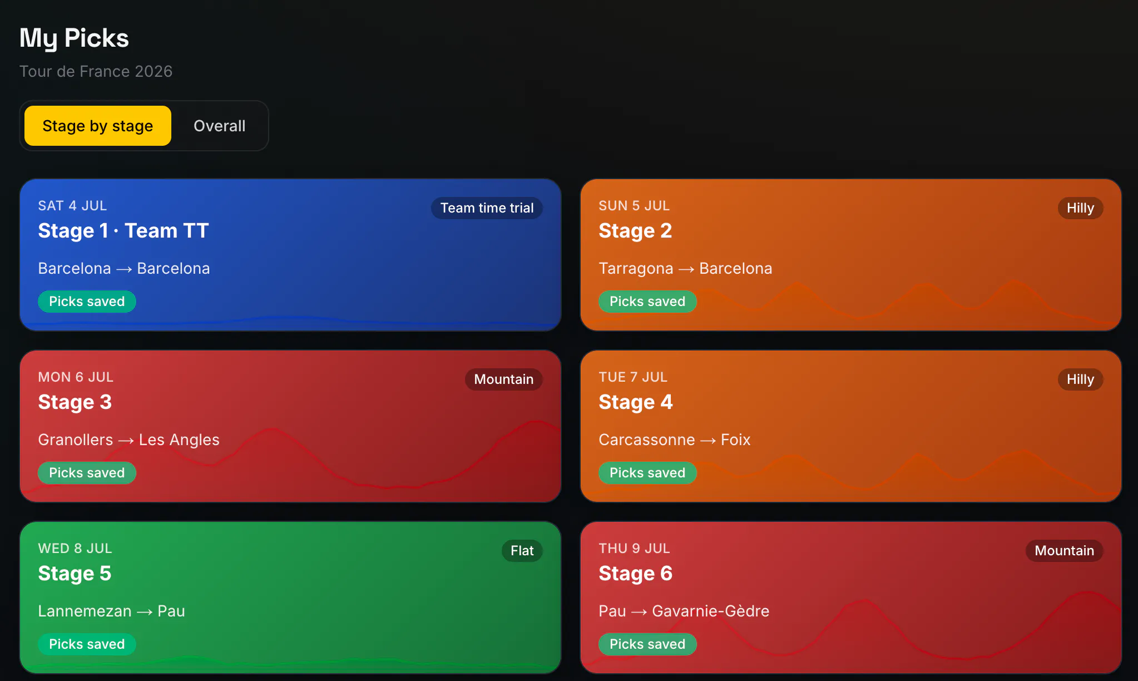Image resolution: width=1138 pixels, height=681 pixels.
Task: Click the Barcelona → Barcelona route text
Action: 124,268
